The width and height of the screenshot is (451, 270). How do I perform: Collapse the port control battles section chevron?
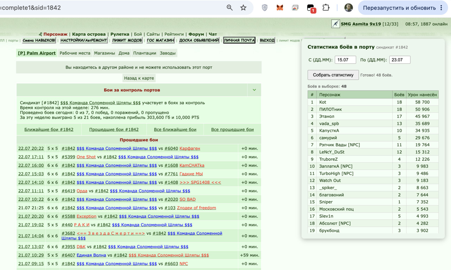(x=254, y=90)
